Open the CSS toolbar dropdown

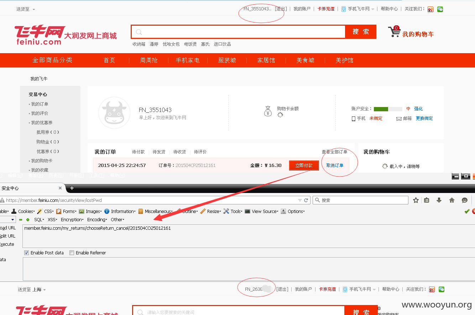tap(45, 211)
